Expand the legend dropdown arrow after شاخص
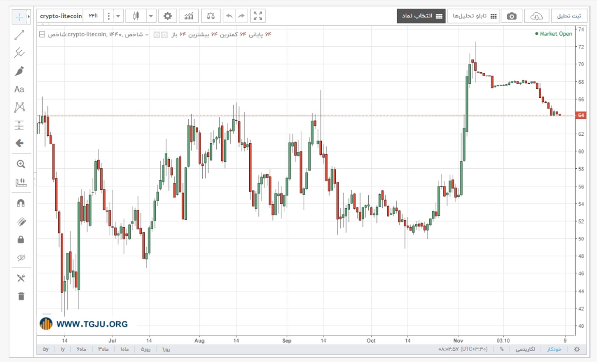The width and height of the screenshot is (597, 362). 147,35
